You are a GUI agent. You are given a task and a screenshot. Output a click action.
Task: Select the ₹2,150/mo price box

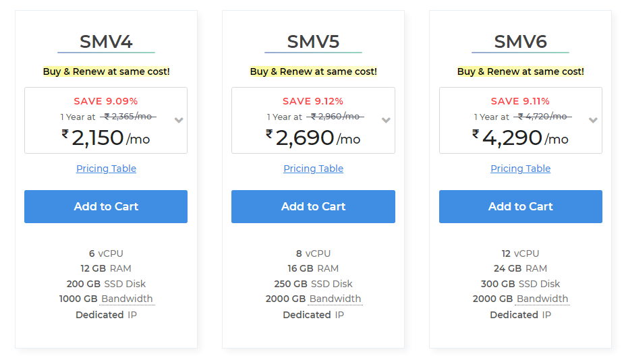[x=101, y=138]
